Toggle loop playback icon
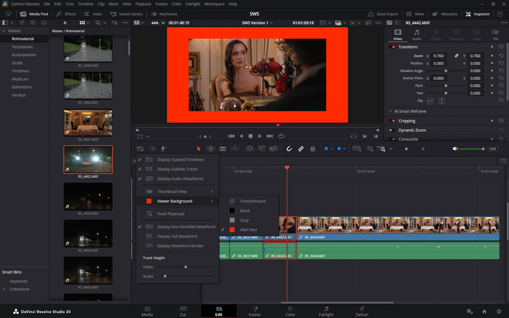Image resolution: width=509 pixels, height=318 pixels. point(281,136)
